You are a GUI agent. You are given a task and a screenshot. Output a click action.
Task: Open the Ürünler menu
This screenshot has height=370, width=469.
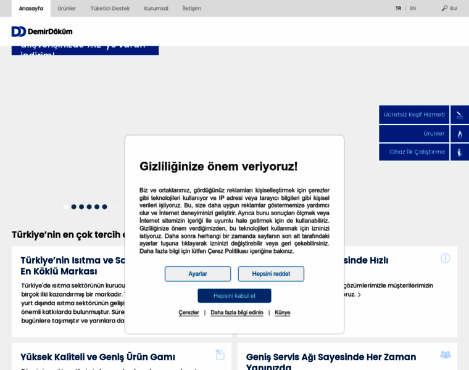tap(67, 9)
